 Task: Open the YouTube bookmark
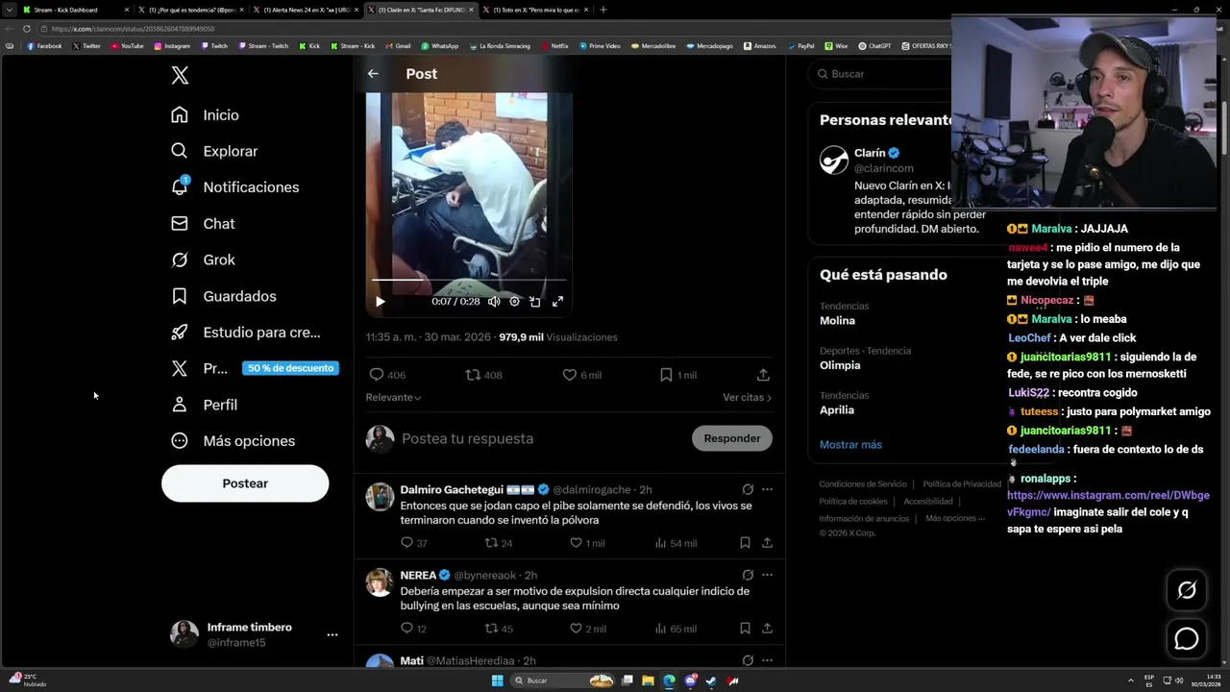point(127,45)
